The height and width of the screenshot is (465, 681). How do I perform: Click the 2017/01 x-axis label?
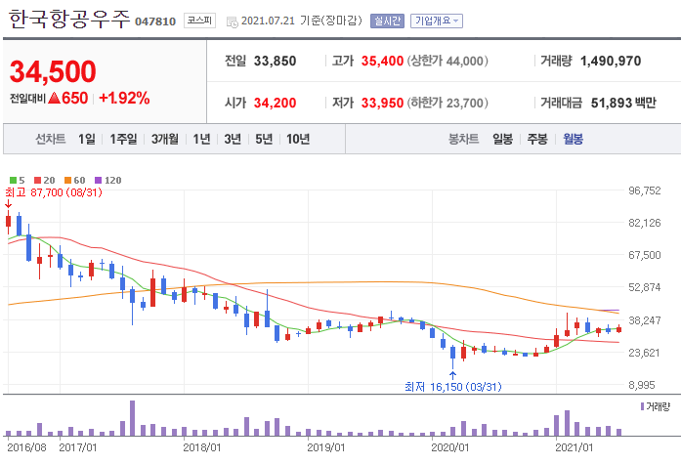(78, 447)
